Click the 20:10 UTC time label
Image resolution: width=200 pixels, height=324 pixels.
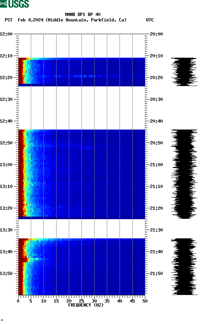click(157, 56)
